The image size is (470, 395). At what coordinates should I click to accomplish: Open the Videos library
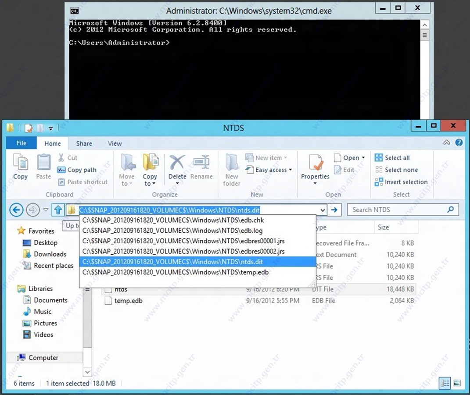(x=38, y=335)
